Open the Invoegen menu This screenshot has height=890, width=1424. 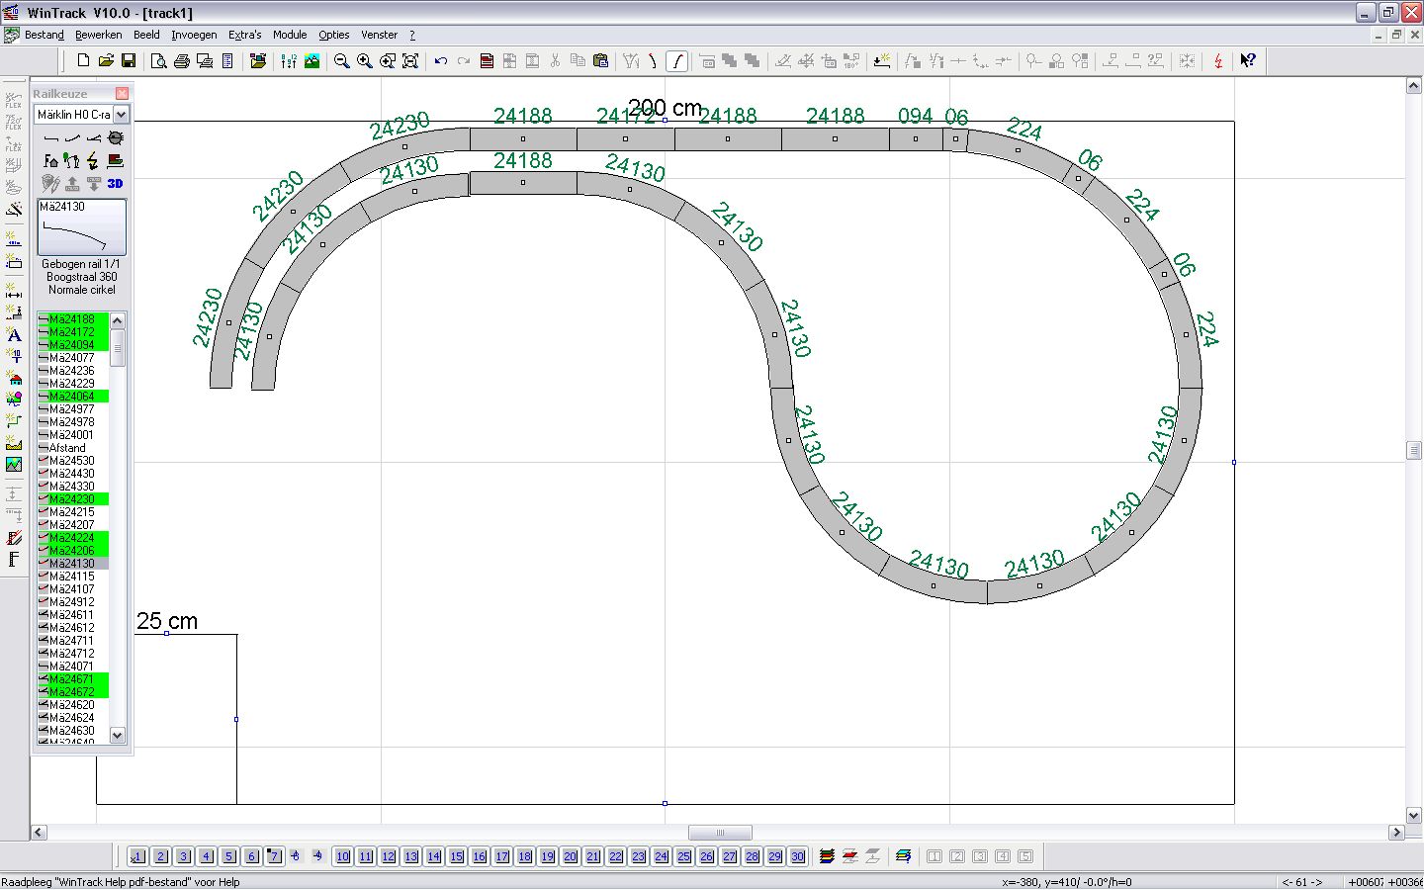194,35
